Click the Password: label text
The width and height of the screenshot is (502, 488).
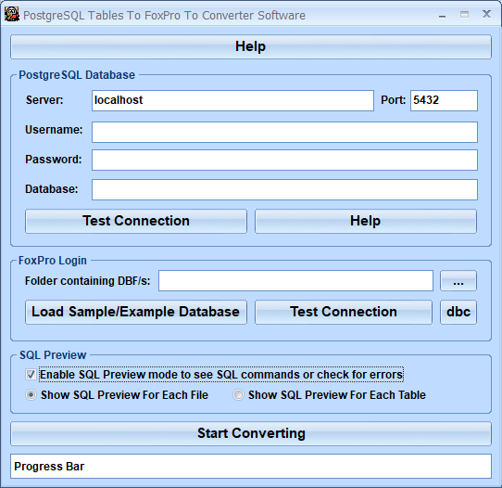pyautogui.click(x=54, y=160)
